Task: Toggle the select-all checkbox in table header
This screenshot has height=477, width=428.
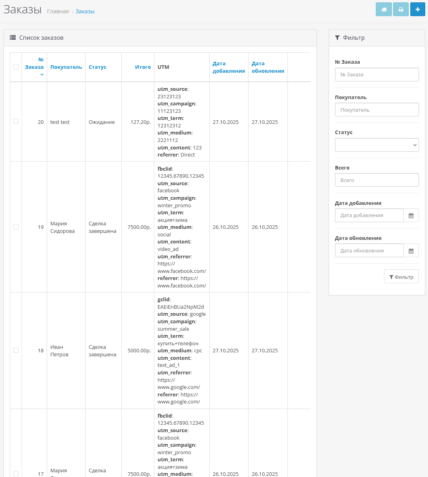Action: (x=16, y=67)
